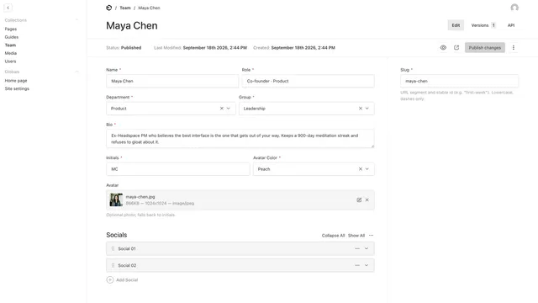Screen dimensions: 538x303
Task: Click Collapse All in Socials
Action: tap(333, 236)
